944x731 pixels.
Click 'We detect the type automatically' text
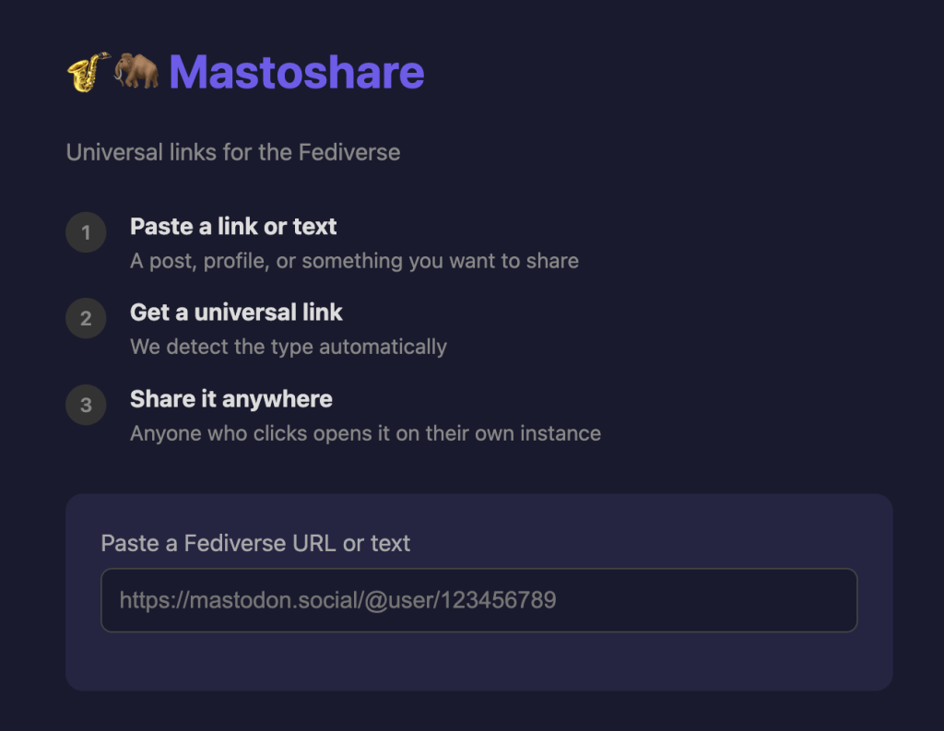[x=288, y=347]
